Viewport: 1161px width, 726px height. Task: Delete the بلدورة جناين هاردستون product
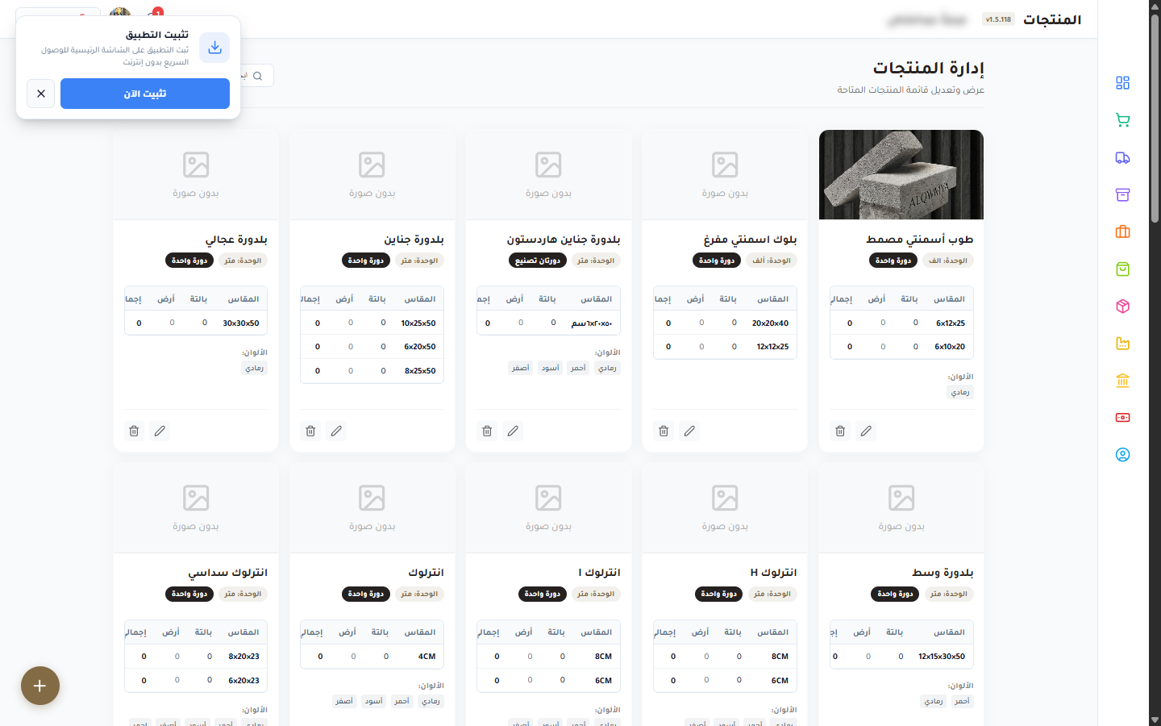click(487, 431)
